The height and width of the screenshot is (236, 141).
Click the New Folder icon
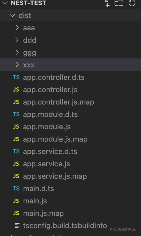coord(119,3)
